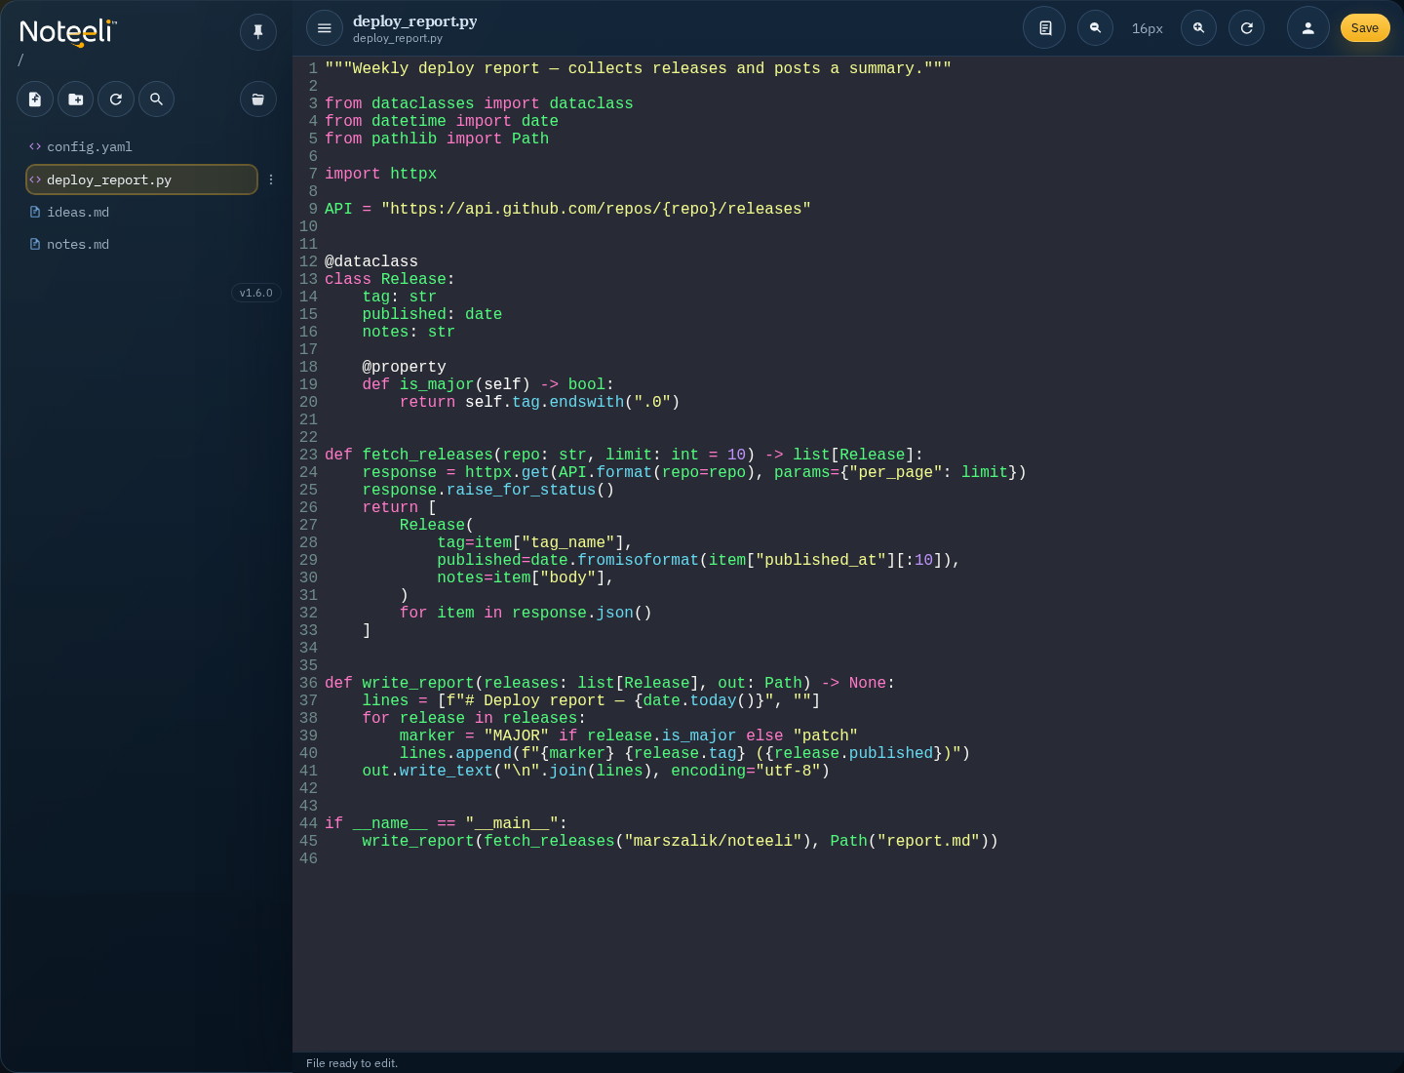Viewport: 1404px width, 1073px height.
Task: Click the 'File ready to edit.' status message
Action: pos(352,1063)
